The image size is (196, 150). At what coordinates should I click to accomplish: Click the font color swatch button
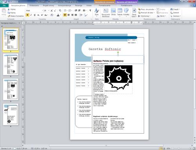pos(58,15)
